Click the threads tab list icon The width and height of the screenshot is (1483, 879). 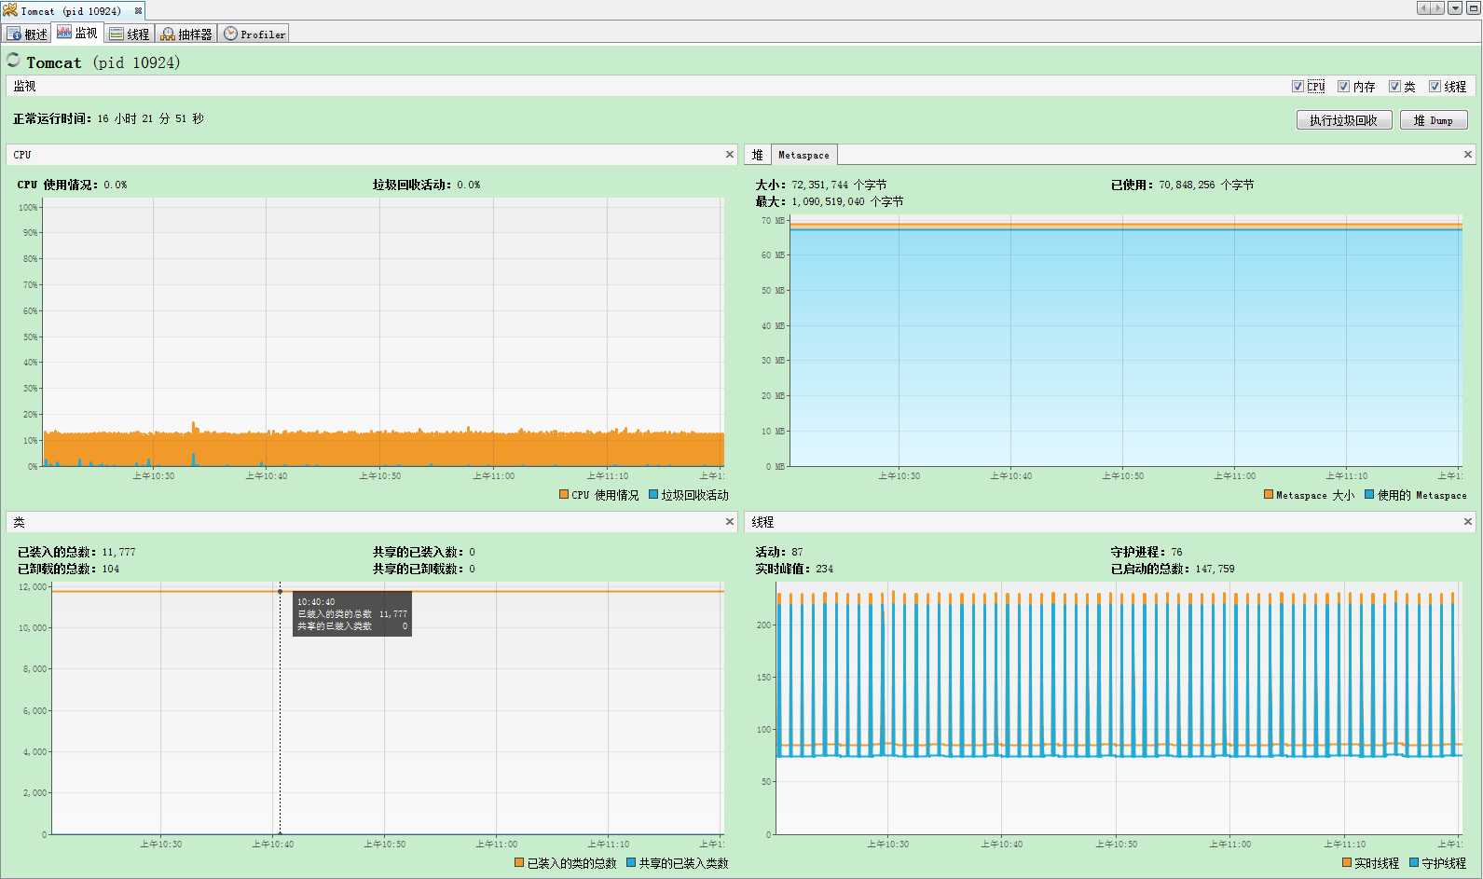click(117, 34)
